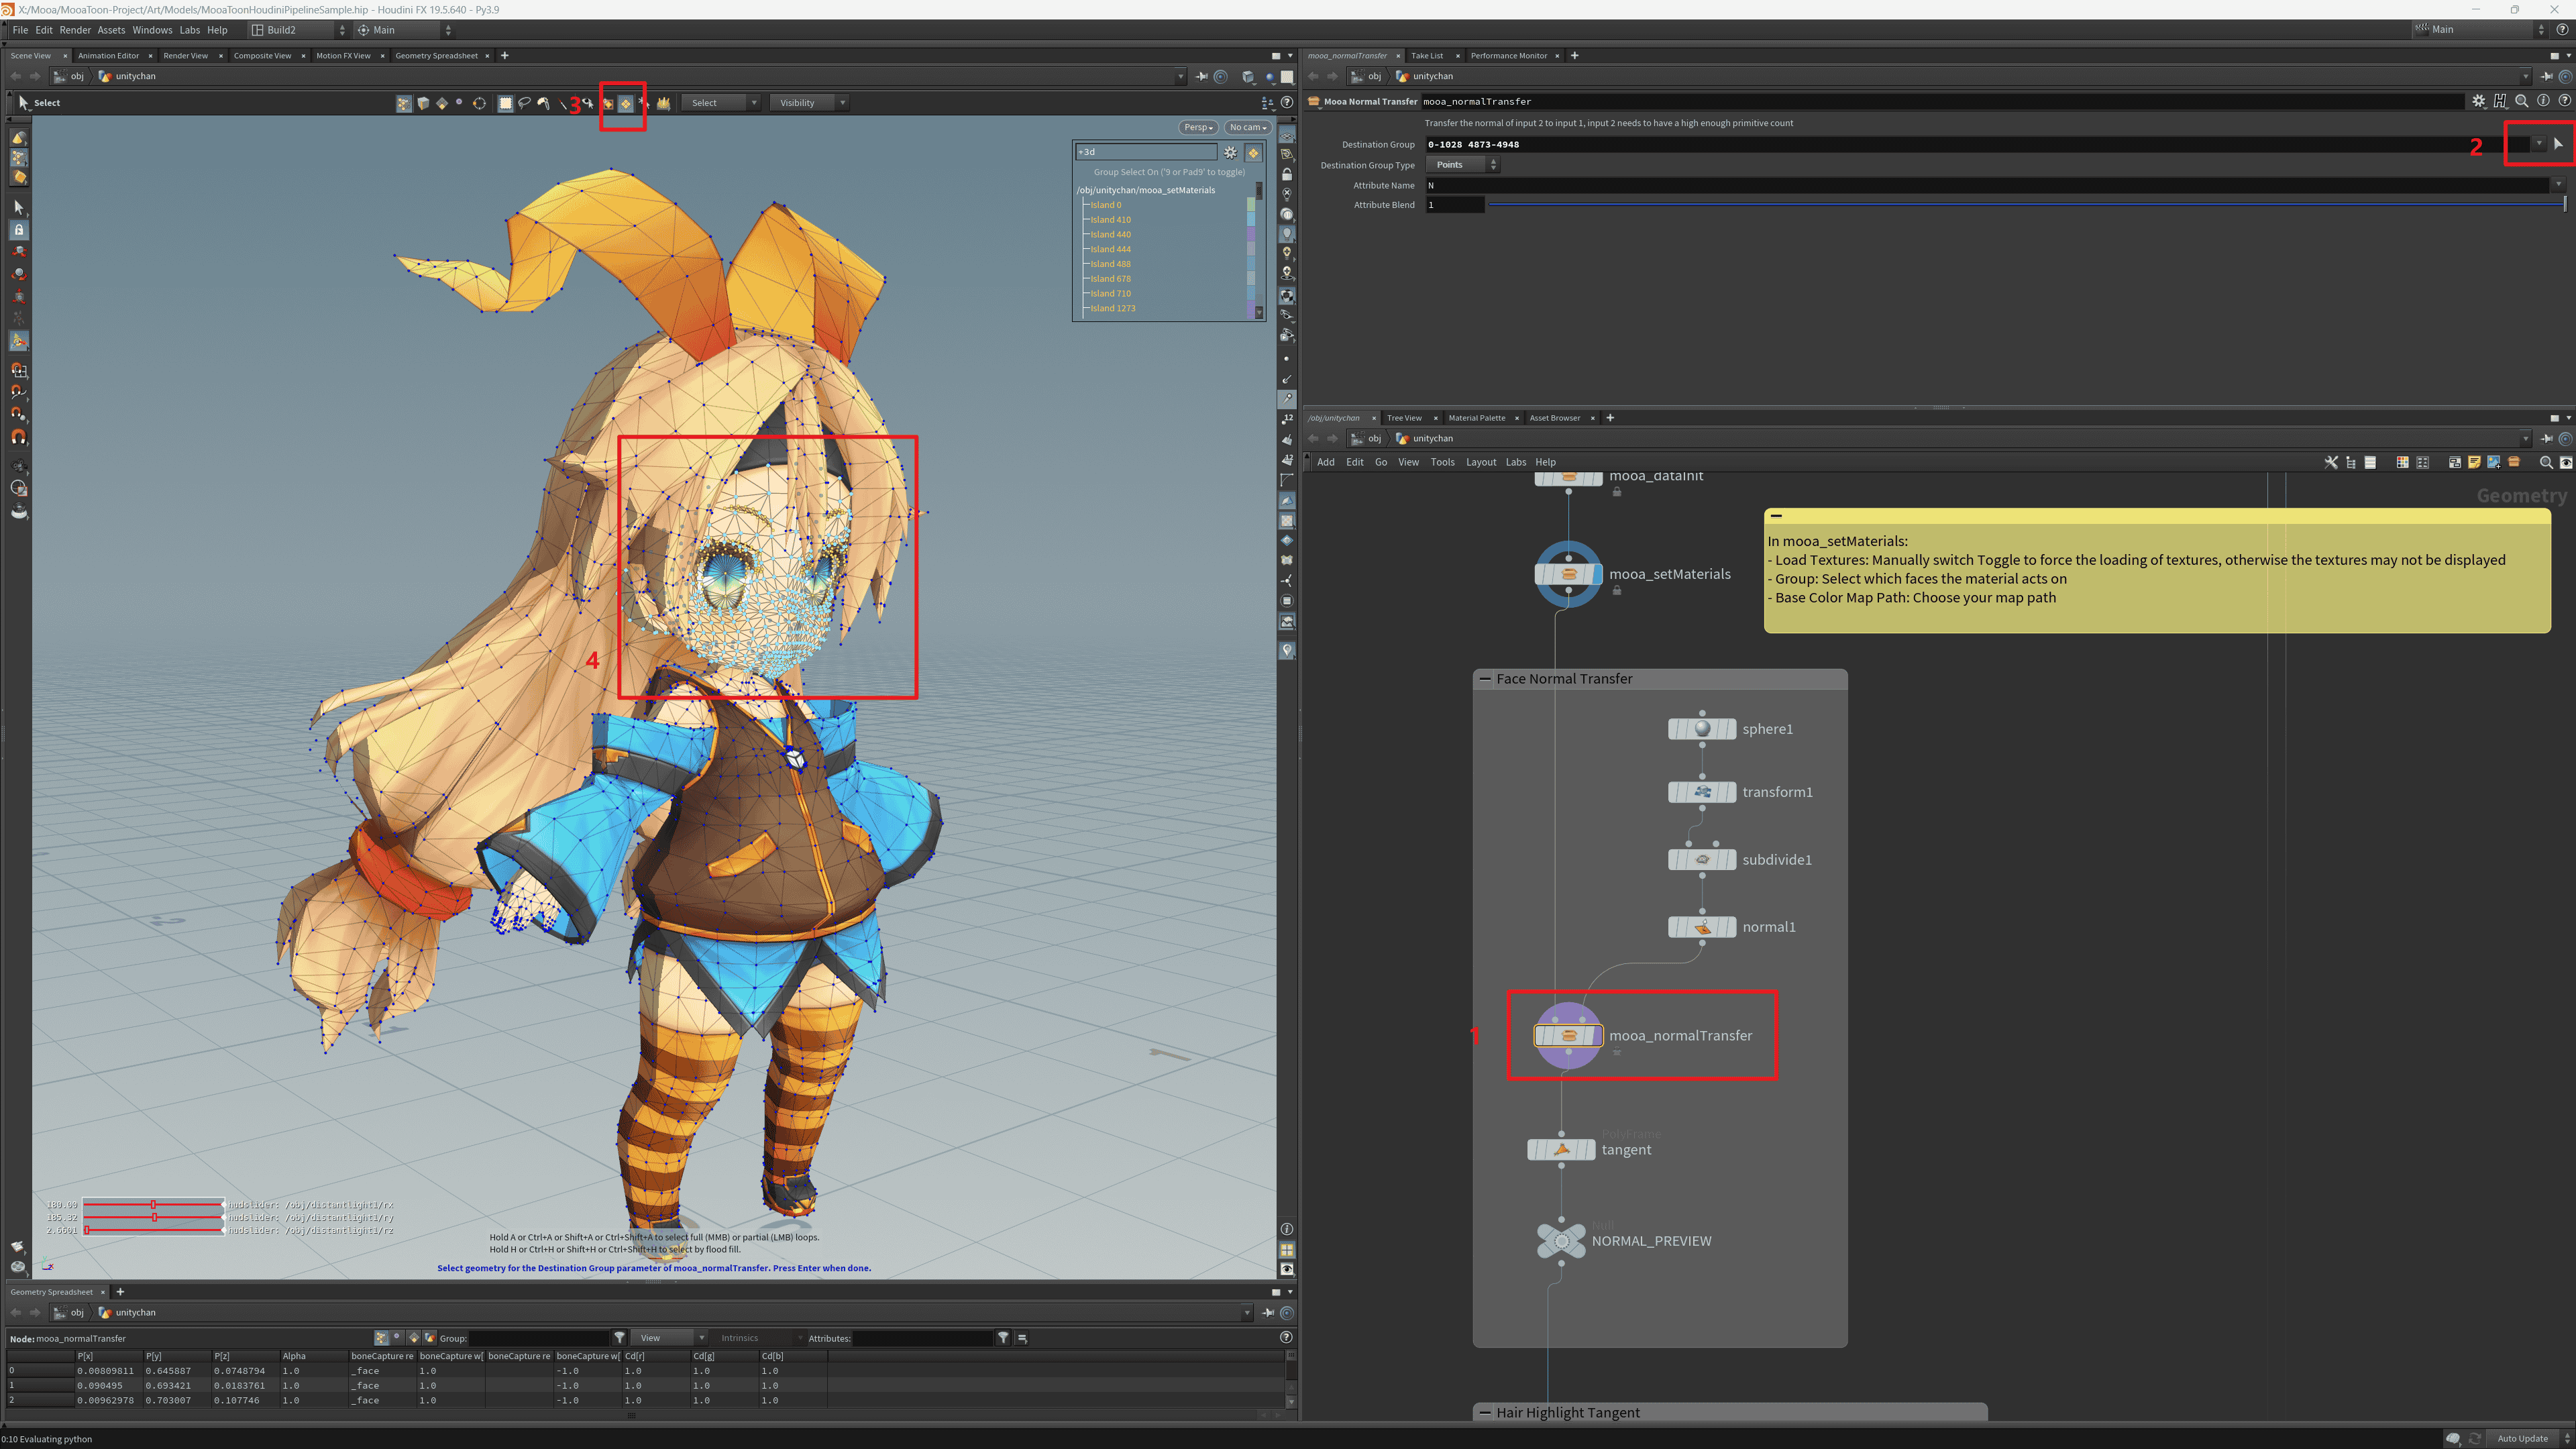Screen dimensions: 2576x1449
Task: Add sticky note in network editor
Action: (x=2474, y=462)
